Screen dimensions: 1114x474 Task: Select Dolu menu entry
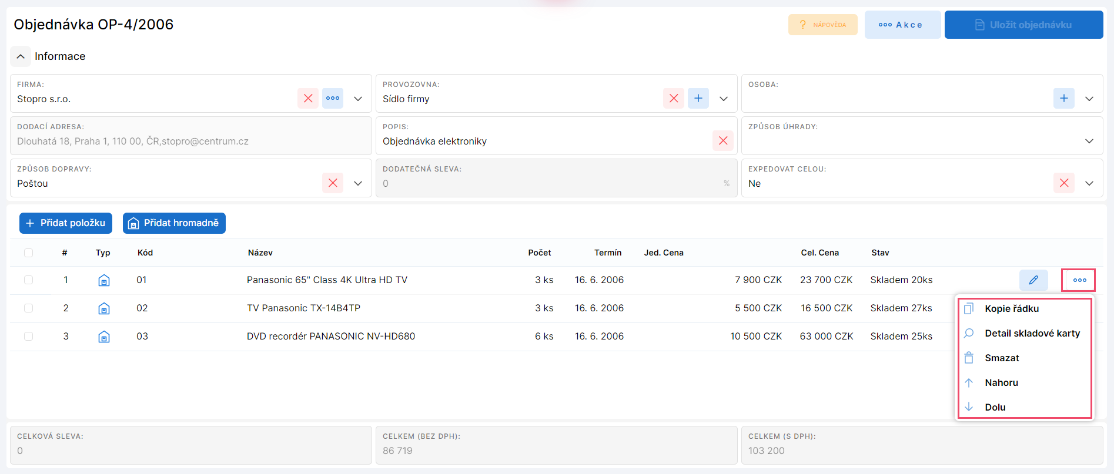tap(1025, 407)
